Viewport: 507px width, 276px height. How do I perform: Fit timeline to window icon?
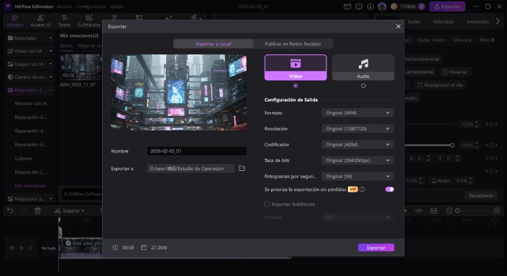tap(434, 211)
